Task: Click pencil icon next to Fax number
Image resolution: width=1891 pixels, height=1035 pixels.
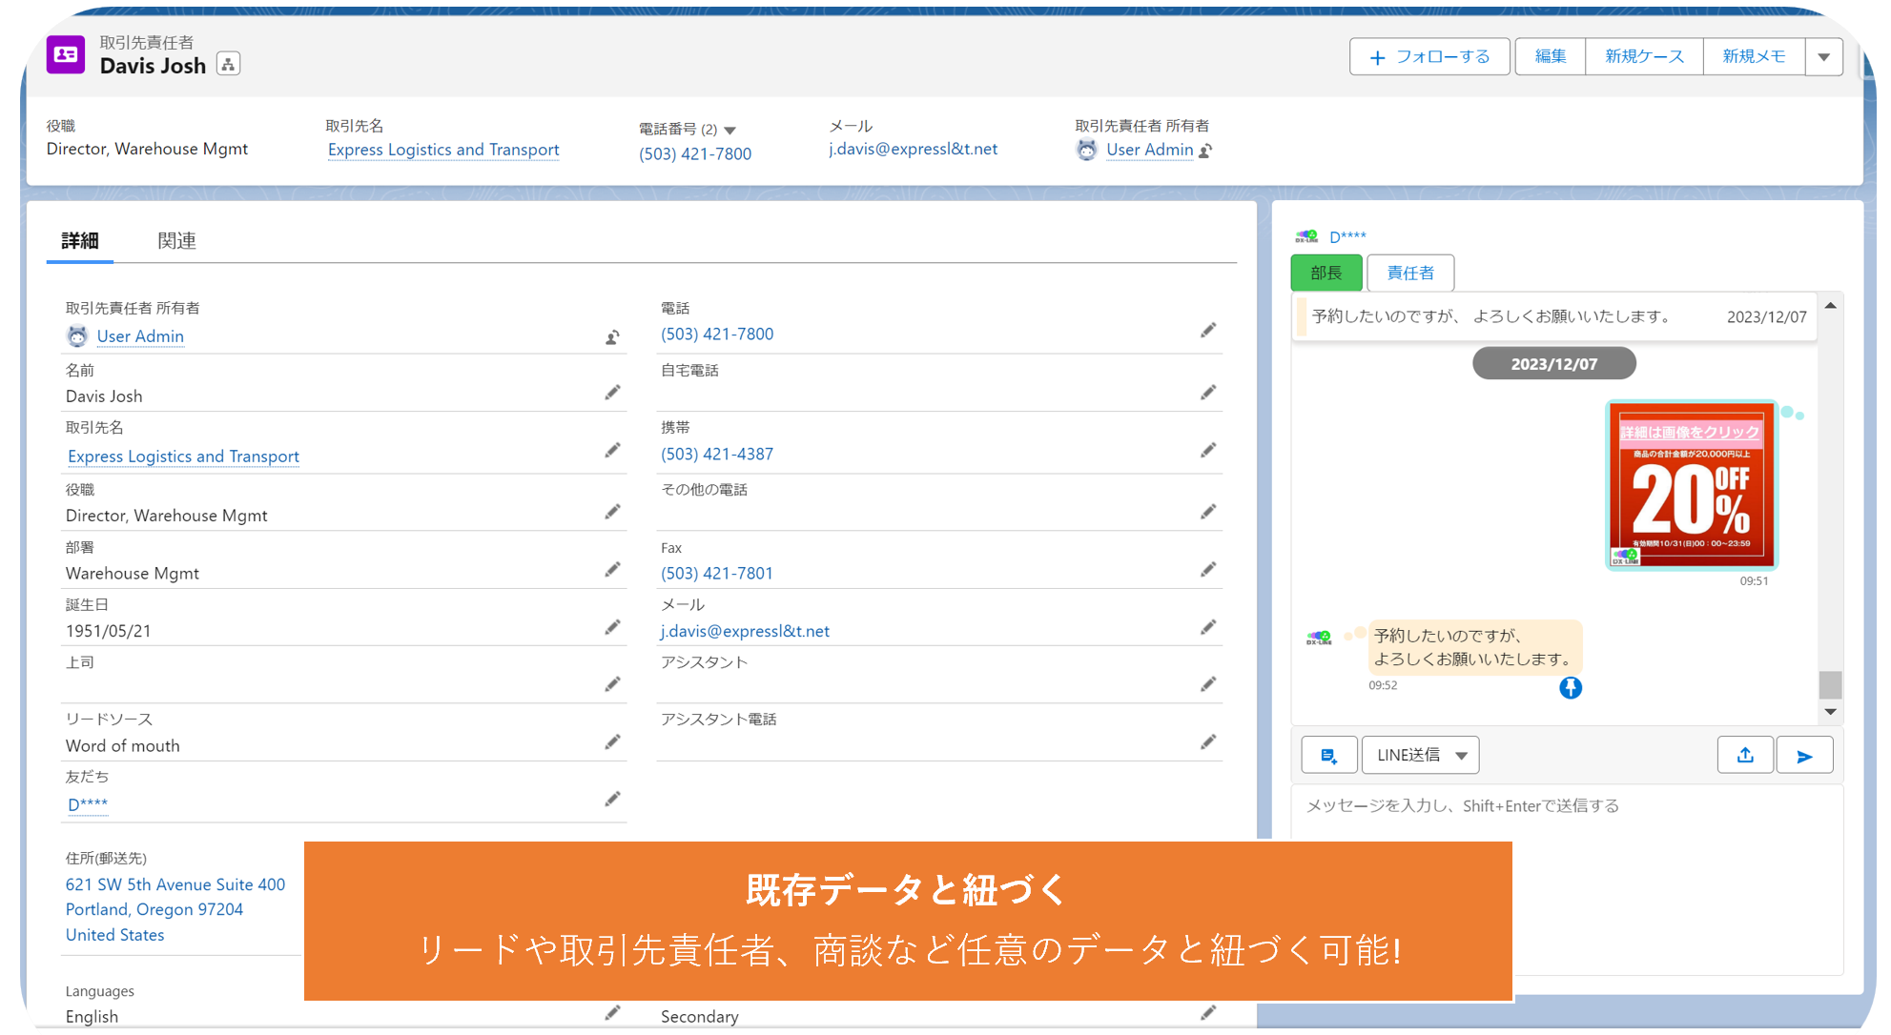Action: point(1207,570)
